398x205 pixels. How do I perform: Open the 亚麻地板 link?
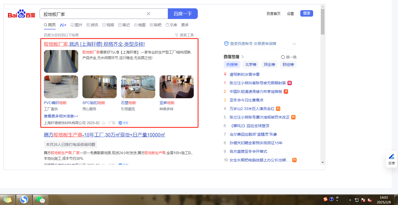coord(167,103)
